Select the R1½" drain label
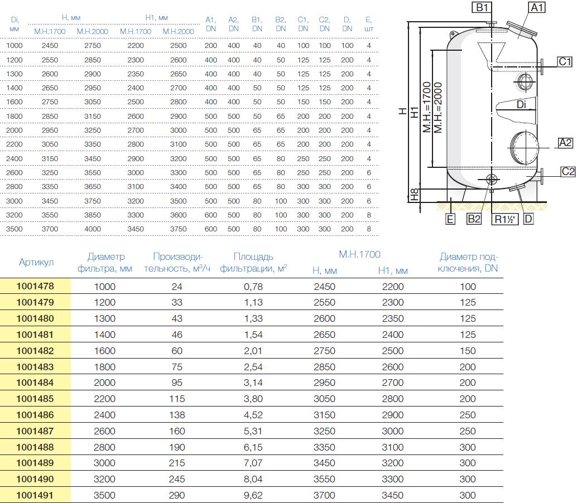 tap(504, 219)
